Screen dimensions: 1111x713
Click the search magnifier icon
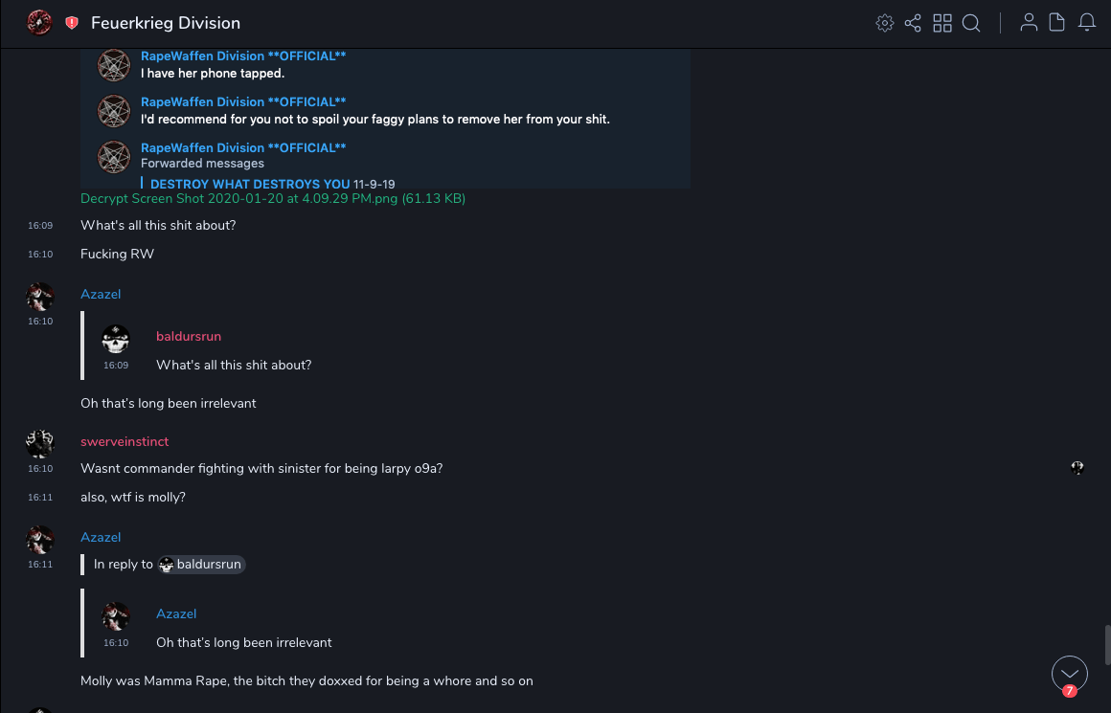coord(971,23)
